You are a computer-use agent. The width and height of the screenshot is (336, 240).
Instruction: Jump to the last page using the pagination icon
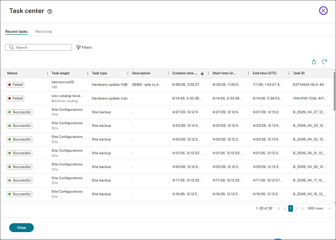coord(302,208)
